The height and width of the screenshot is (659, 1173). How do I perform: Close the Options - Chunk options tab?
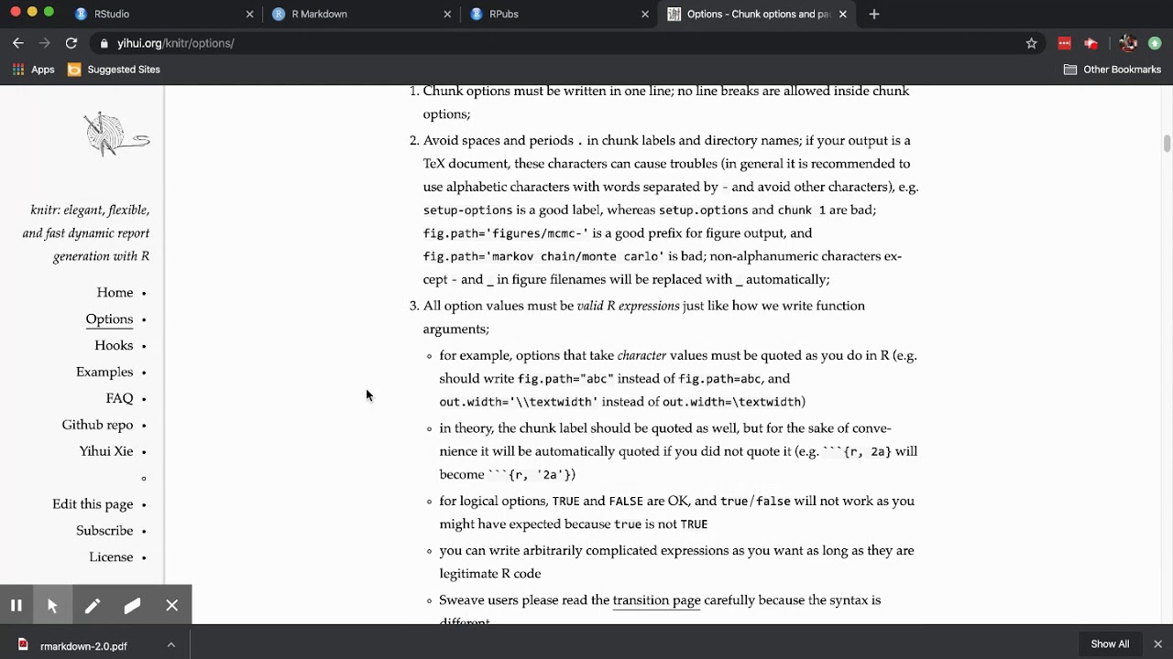click(843, 14)
